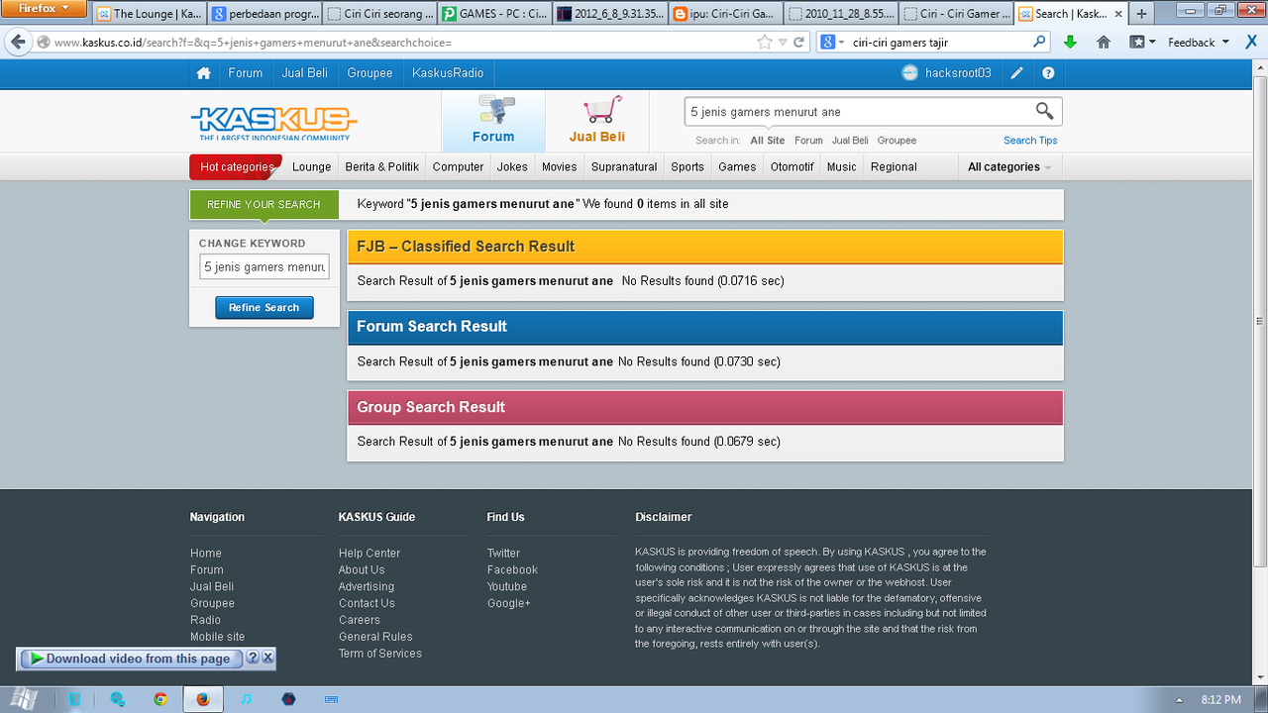Viewport: 1268px width, 713px height.
Task: Switch to GAMES - PC tab
Action: [x=492, y=14]
